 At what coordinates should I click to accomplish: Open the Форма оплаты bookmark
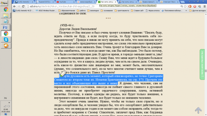point(153,10)
